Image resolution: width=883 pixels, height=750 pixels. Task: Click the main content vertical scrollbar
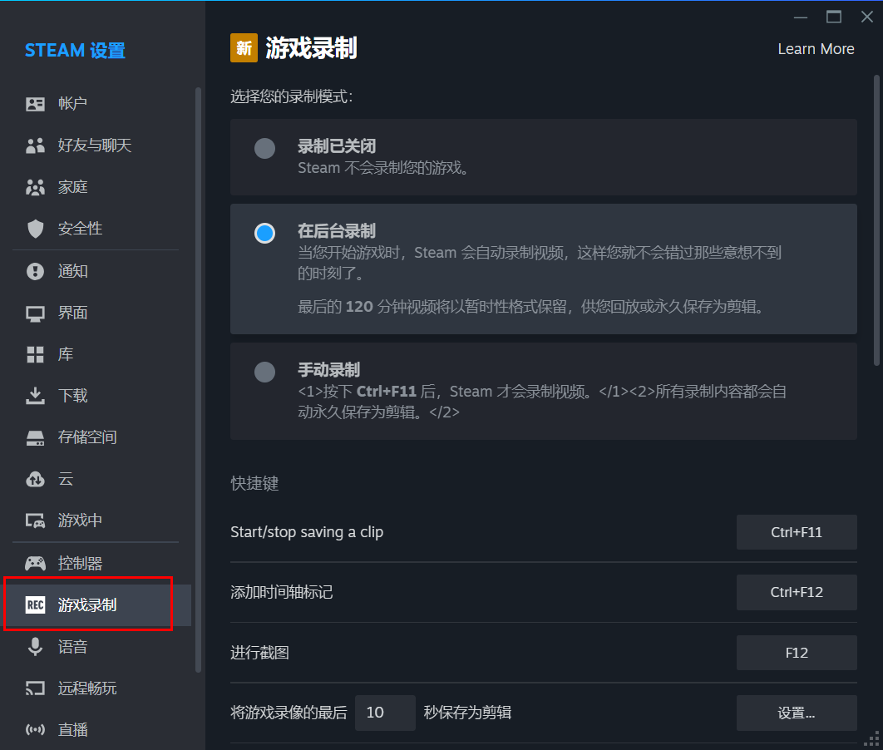click(x=876, y=220)
